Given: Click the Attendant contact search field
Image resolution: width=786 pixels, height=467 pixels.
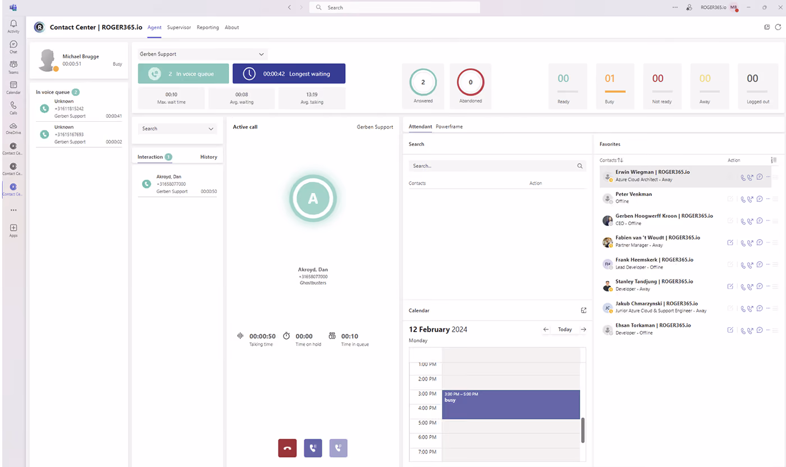Looking at the screenshot, I should pyautogui.click(x=497, y=166).
